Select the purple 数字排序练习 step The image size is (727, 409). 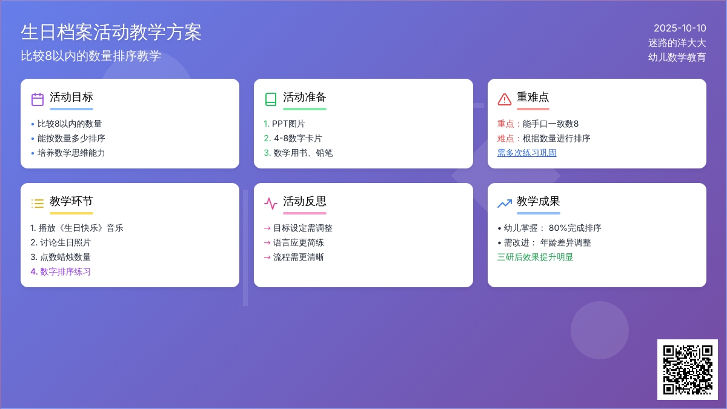pos(65,271)
